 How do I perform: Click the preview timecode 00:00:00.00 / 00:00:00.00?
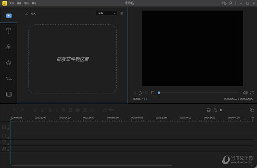pos(238,99)
